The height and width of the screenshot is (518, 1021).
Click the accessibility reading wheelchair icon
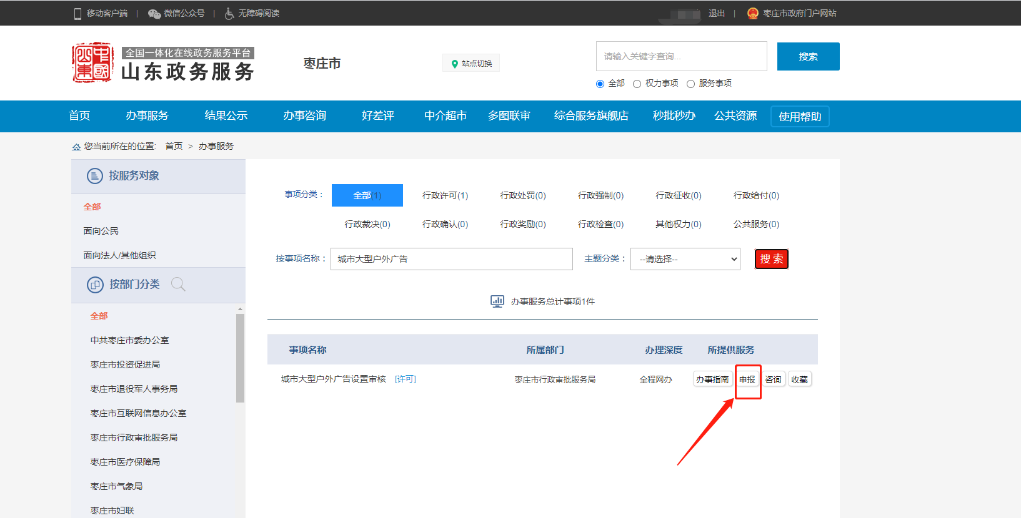(229, 14)
